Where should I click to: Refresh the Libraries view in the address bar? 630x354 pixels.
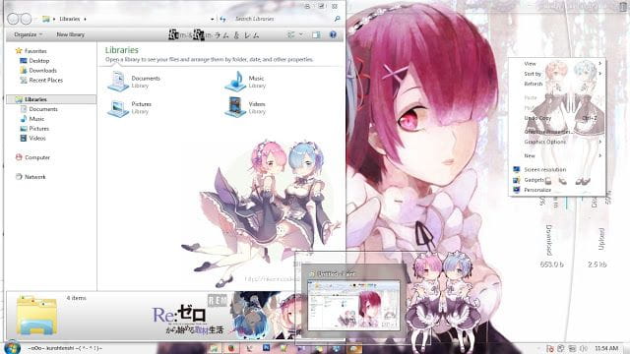coord(222,19)
